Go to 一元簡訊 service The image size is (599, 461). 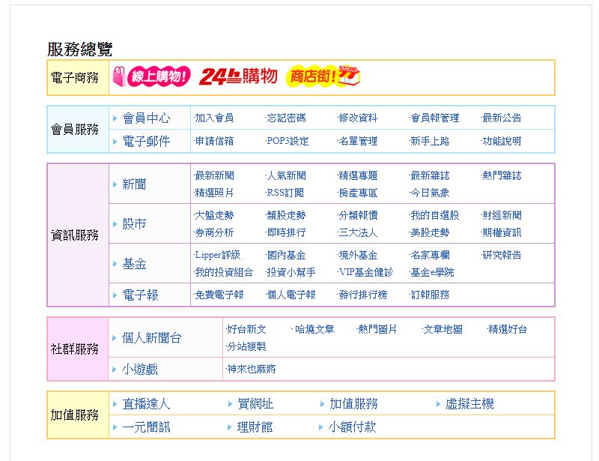pos(146,427)
